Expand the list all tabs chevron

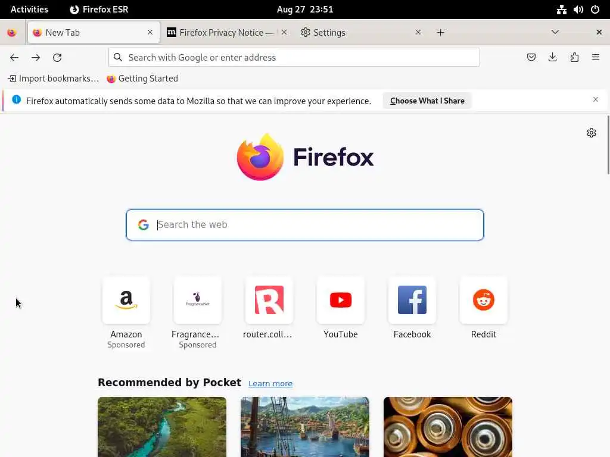coord(555,32)
